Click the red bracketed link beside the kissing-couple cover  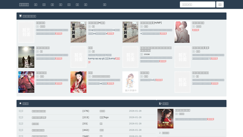195,30
